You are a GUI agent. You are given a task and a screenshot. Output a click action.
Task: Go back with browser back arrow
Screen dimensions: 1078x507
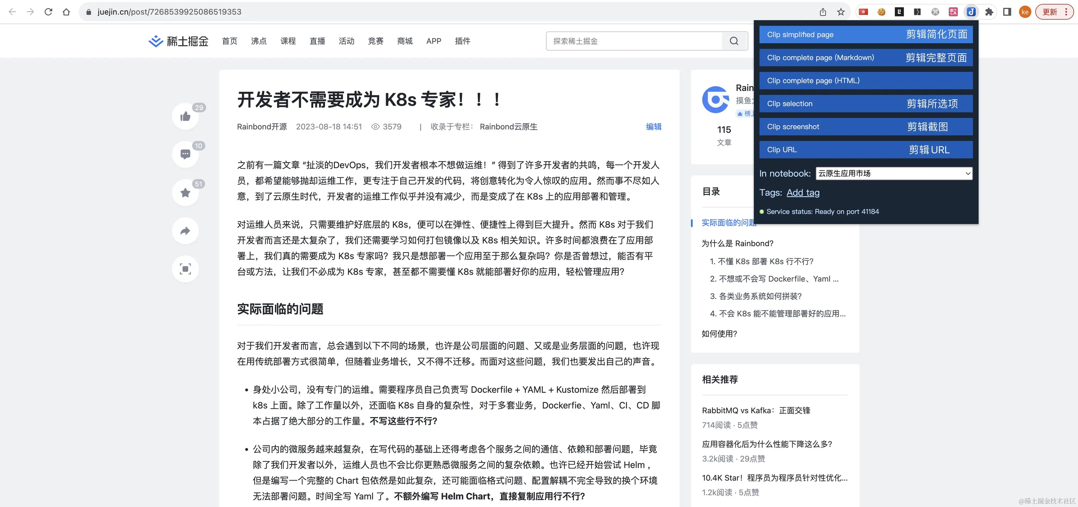[x=12, y=12]
